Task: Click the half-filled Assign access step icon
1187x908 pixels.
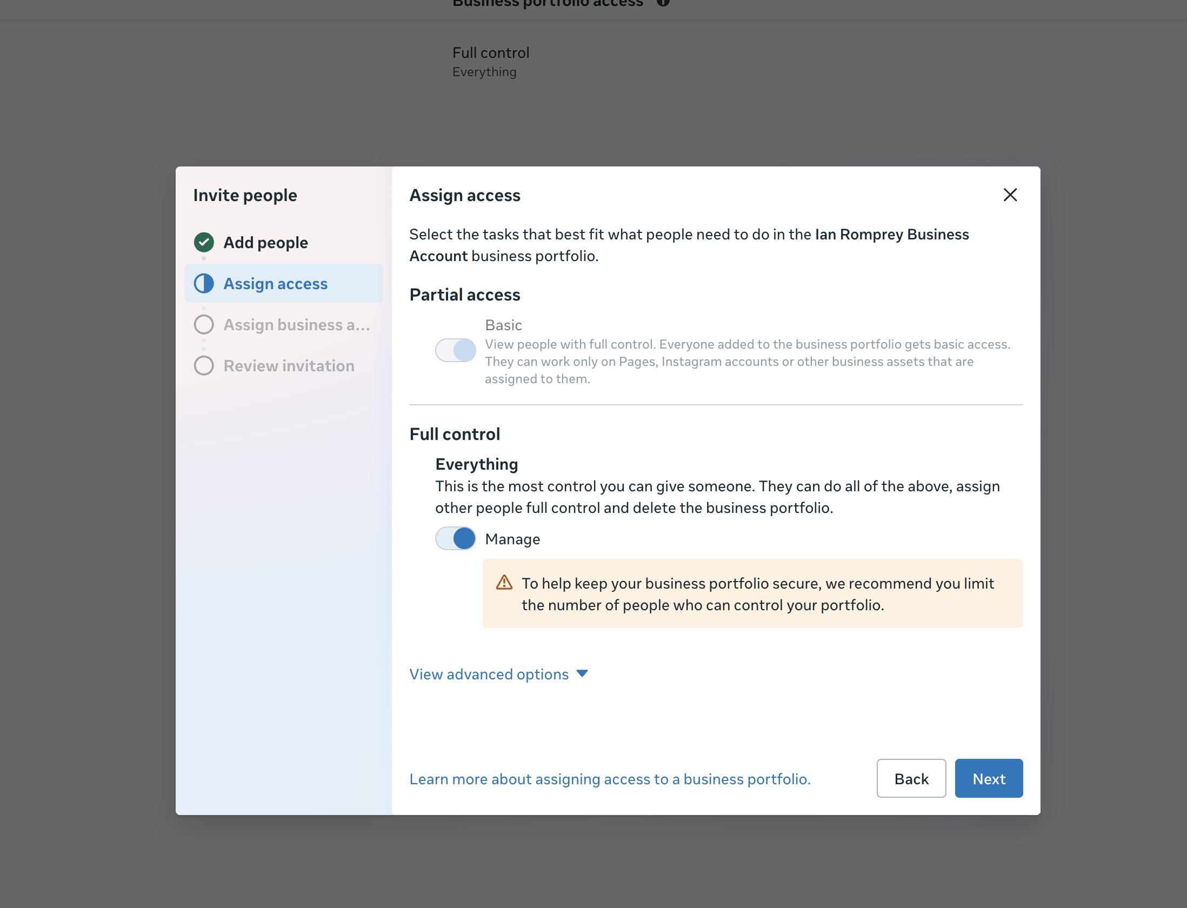Action: 204,283
